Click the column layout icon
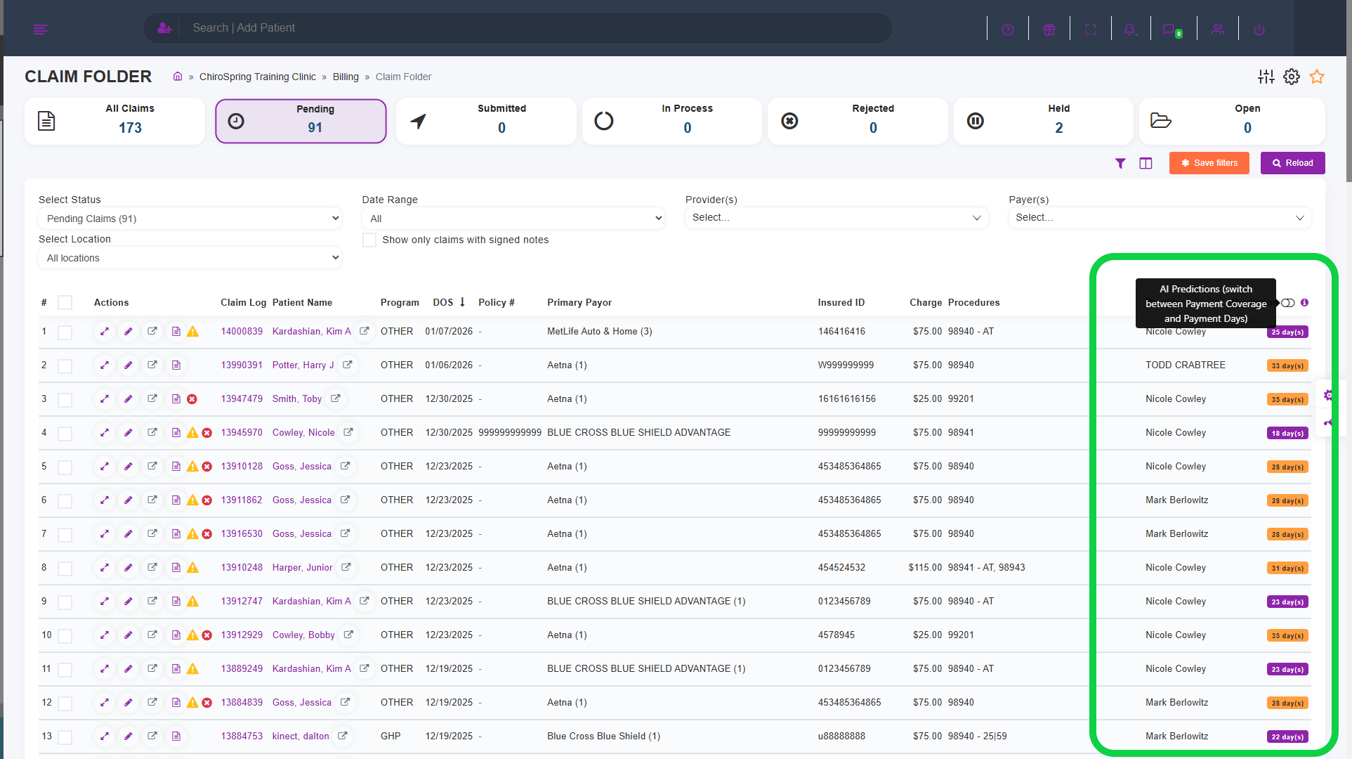The height and width of the screenshot is (759, 1352). coord(1146,163)
